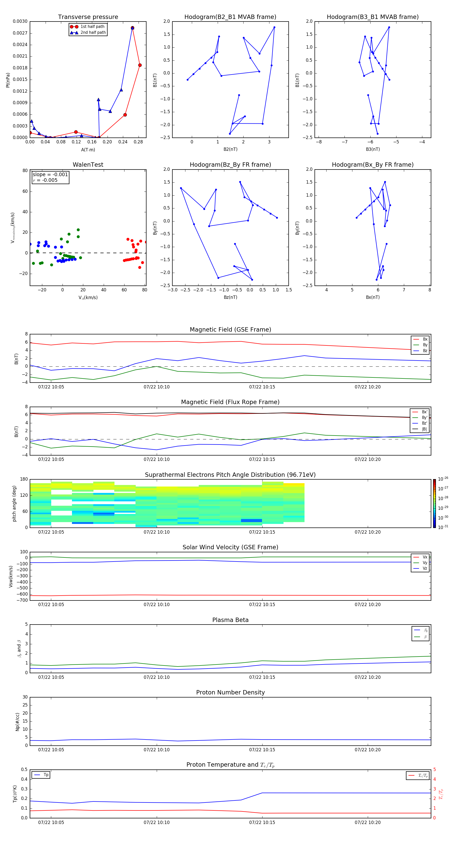461x845 pixels.
Task: Click the 'Hodogram(B3_B1 MVAB frame)' title
Action: [373, 17]
